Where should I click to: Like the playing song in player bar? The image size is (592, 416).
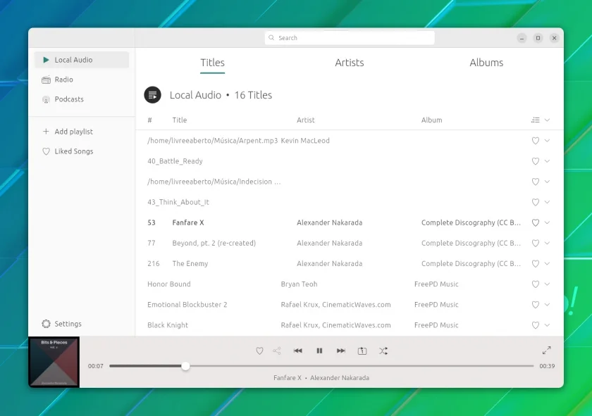click(x=259, y=351)
